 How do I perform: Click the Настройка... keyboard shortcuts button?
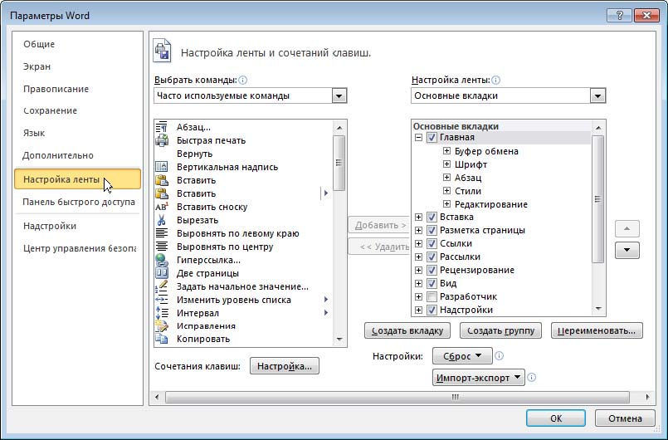tap(284, 366)
